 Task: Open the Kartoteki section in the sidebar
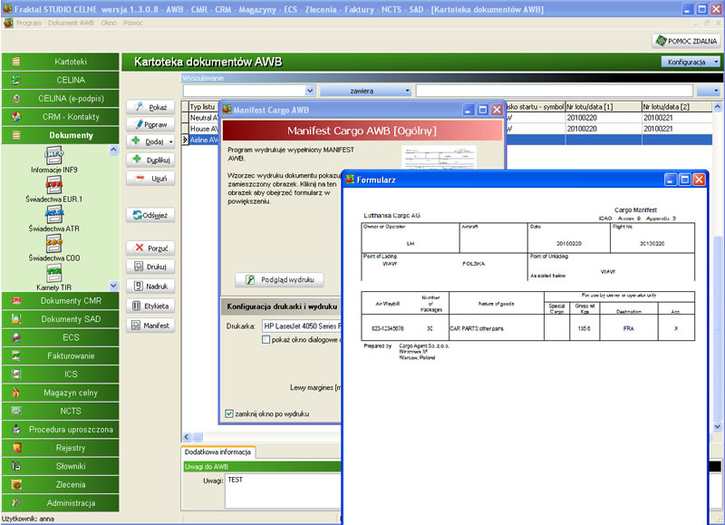(x=61, y=62)
